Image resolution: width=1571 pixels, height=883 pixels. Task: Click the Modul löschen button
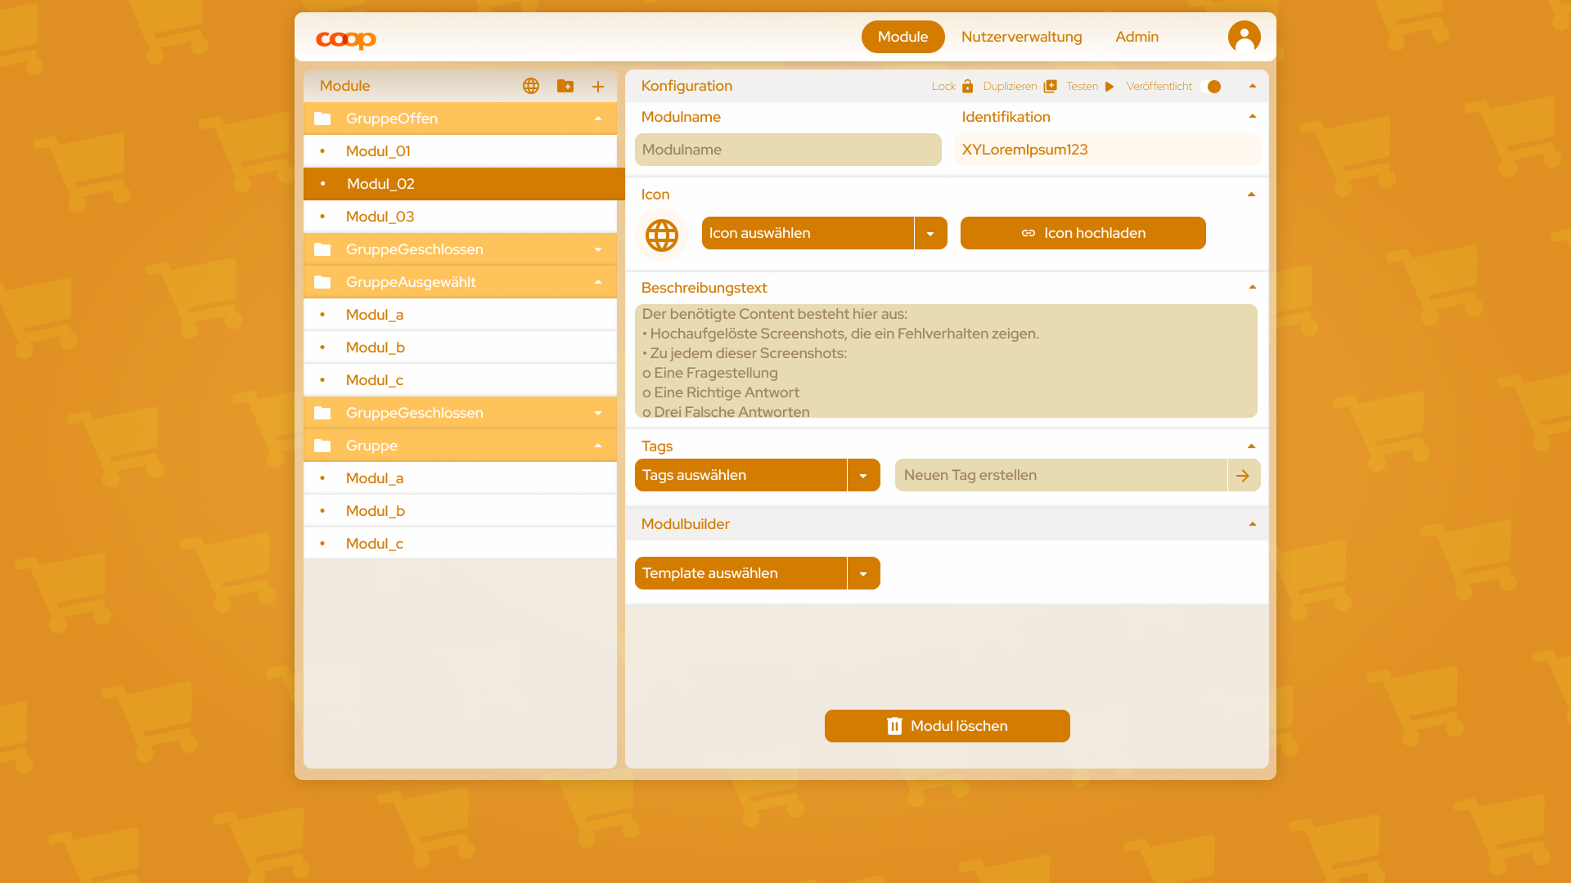point(947,726)
